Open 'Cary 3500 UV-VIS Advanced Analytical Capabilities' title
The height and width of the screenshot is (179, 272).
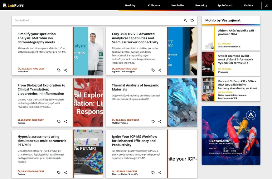pos(135,38)
